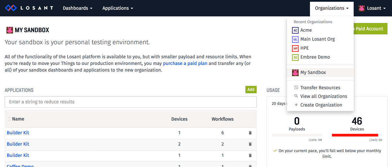Open the Applications dropdown menu

click(118, 8)
